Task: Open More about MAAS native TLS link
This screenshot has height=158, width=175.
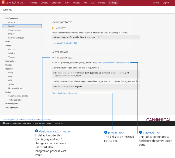Action: coord(64,43)
